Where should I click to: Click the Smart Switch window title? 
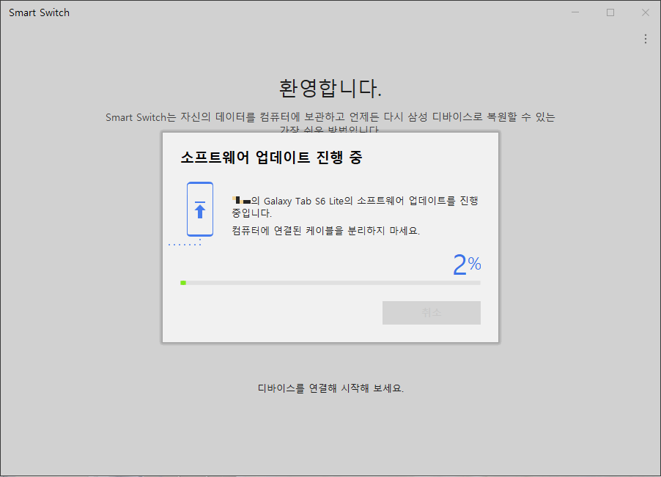click(39, 12)
